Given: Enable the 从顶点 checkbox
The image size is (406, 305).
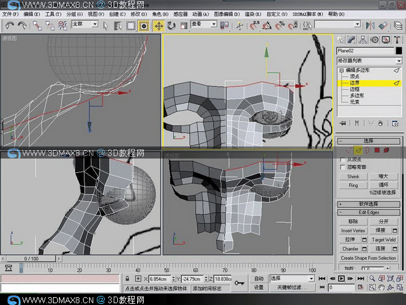Looking at the screenshot, I should (343, 159).
